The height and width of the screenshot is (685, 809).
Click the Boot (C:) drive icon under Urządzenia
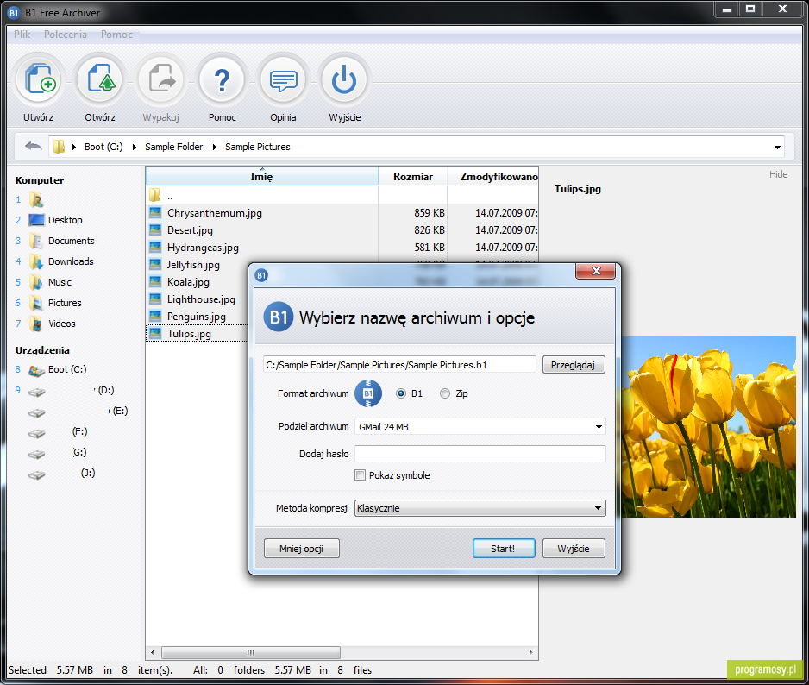[36, 370]
